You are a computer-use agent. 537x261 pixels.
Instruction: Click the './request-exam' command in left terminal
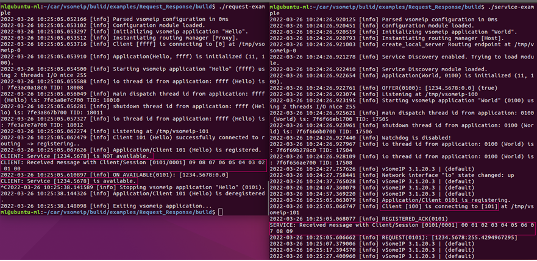241,7
